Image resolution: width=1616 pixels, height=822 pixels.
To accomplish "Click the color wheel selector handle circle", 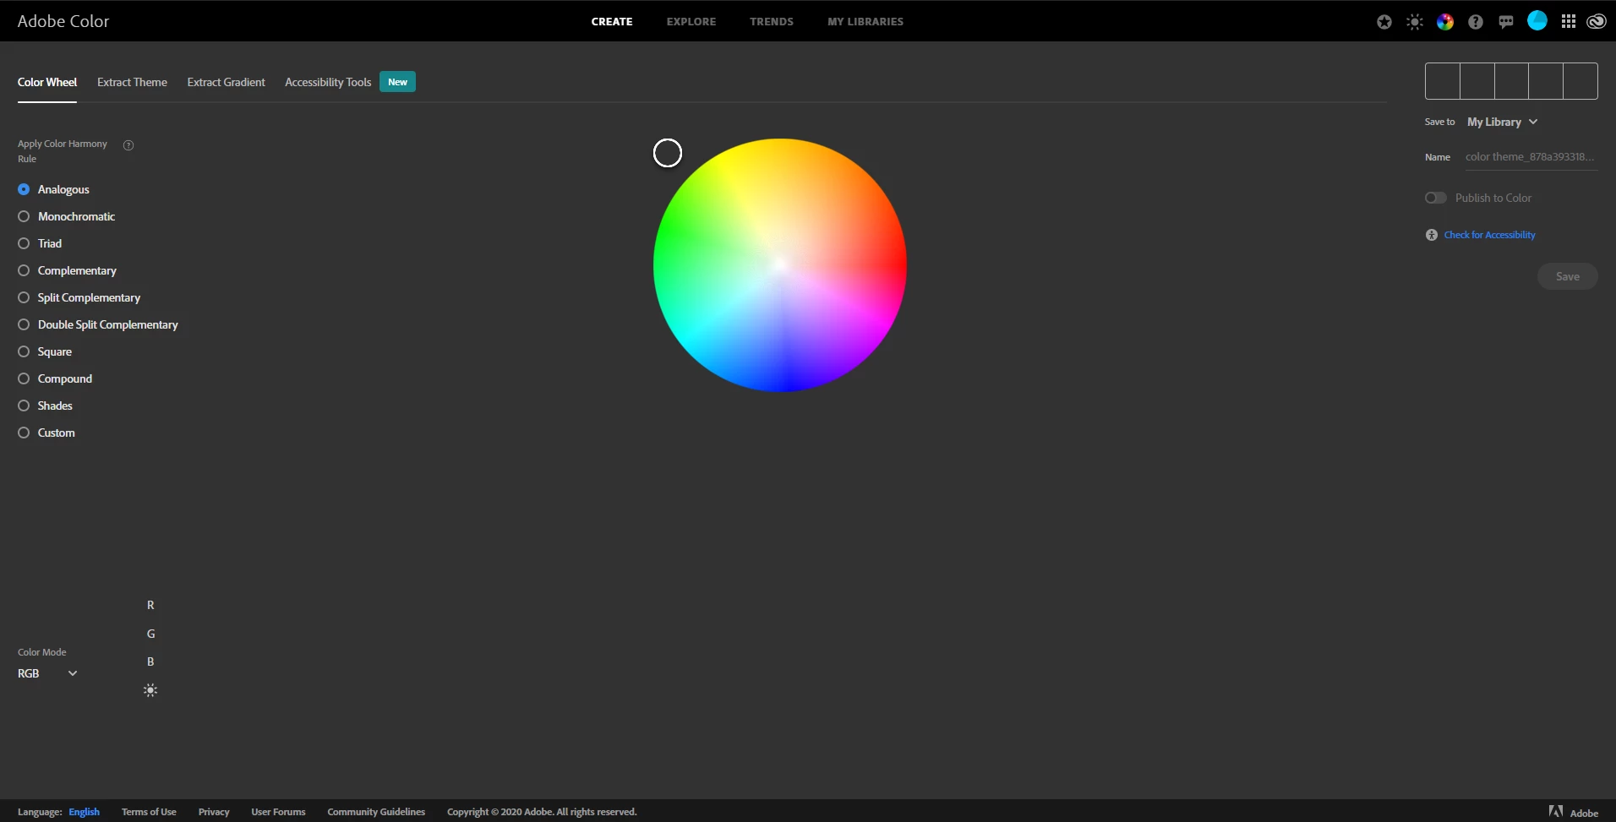I will coord(668,153).
